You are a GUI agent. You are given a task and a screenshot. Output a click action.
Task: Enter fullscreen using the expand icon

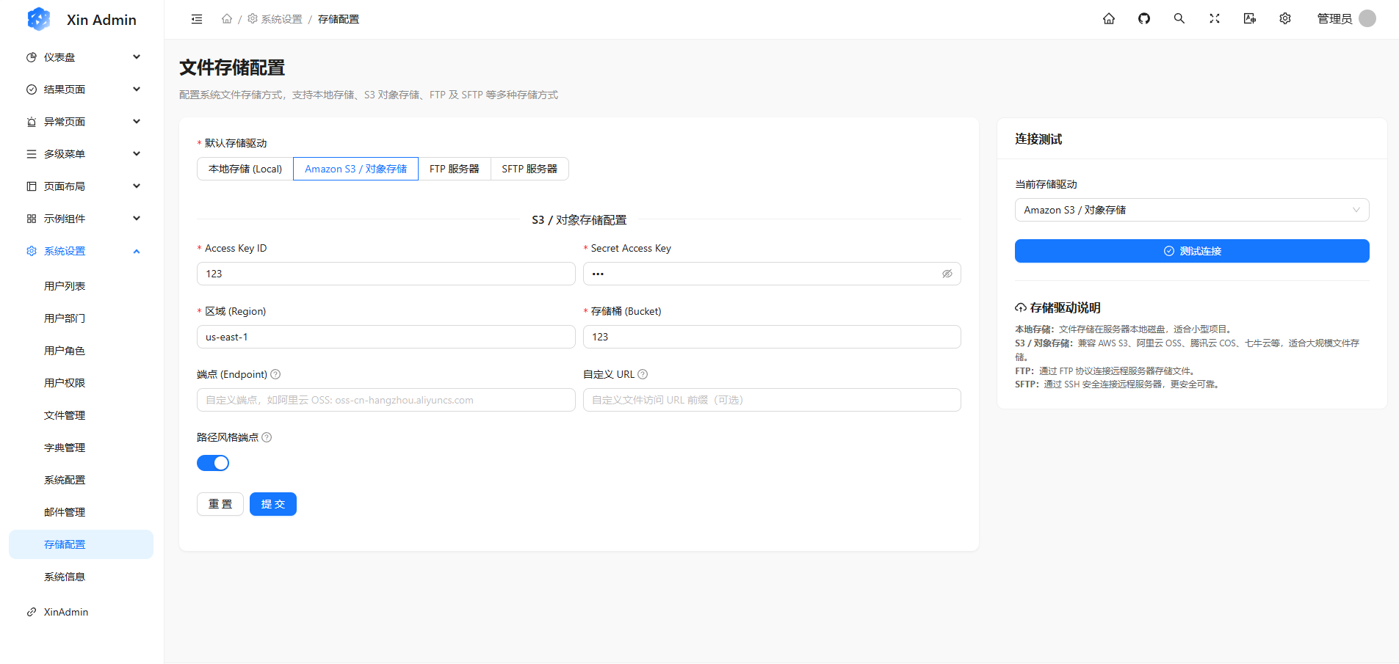click(1214, 18)
